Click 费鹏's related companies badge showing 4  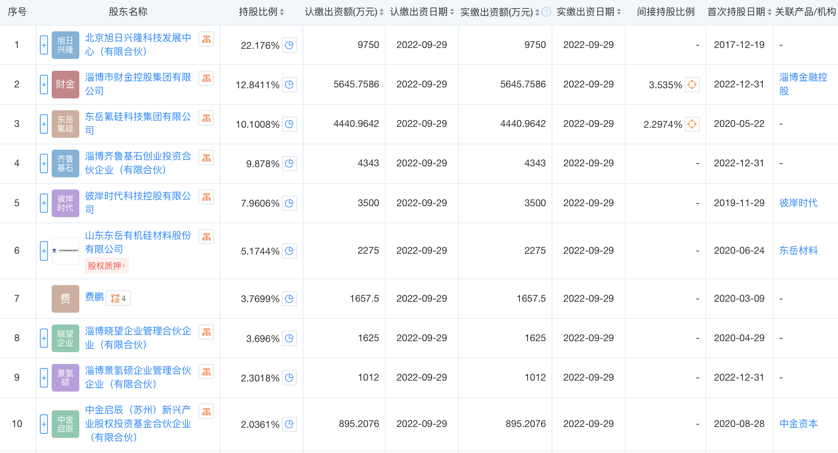click(x=118, y=298)
